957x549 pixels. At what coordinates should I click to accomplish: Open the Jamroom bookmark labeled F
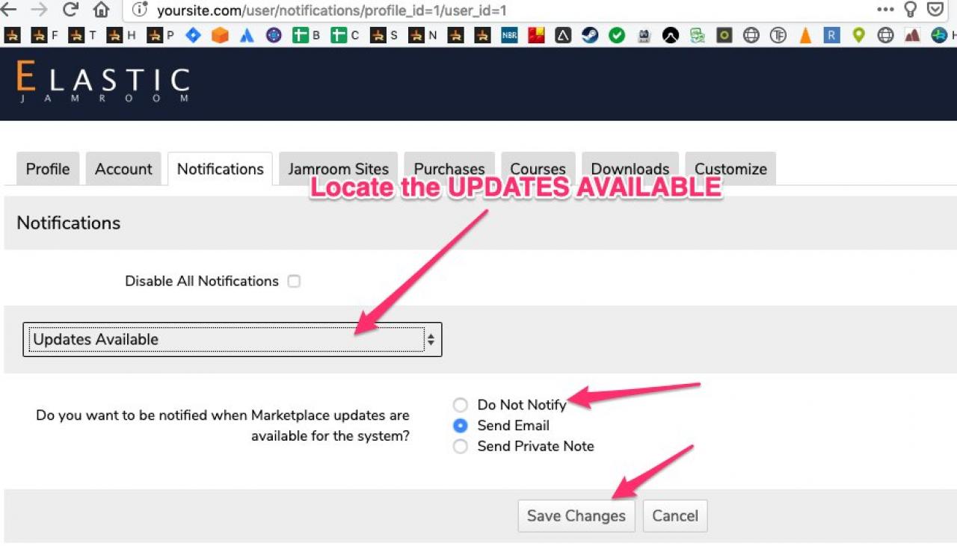(x=44, y=35)
